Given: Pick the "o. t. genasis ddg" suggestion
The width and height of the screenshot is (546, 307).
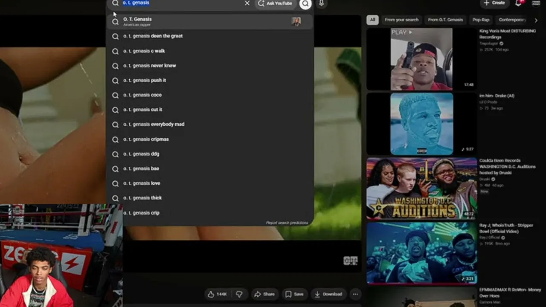Looking at the screenshot, I should (x=210, y=154).
